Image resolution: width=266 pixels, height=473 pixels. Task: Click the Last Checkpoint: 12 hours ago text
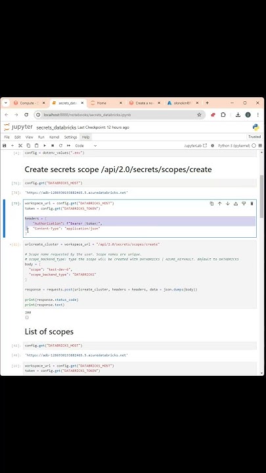tap(104, 127)
